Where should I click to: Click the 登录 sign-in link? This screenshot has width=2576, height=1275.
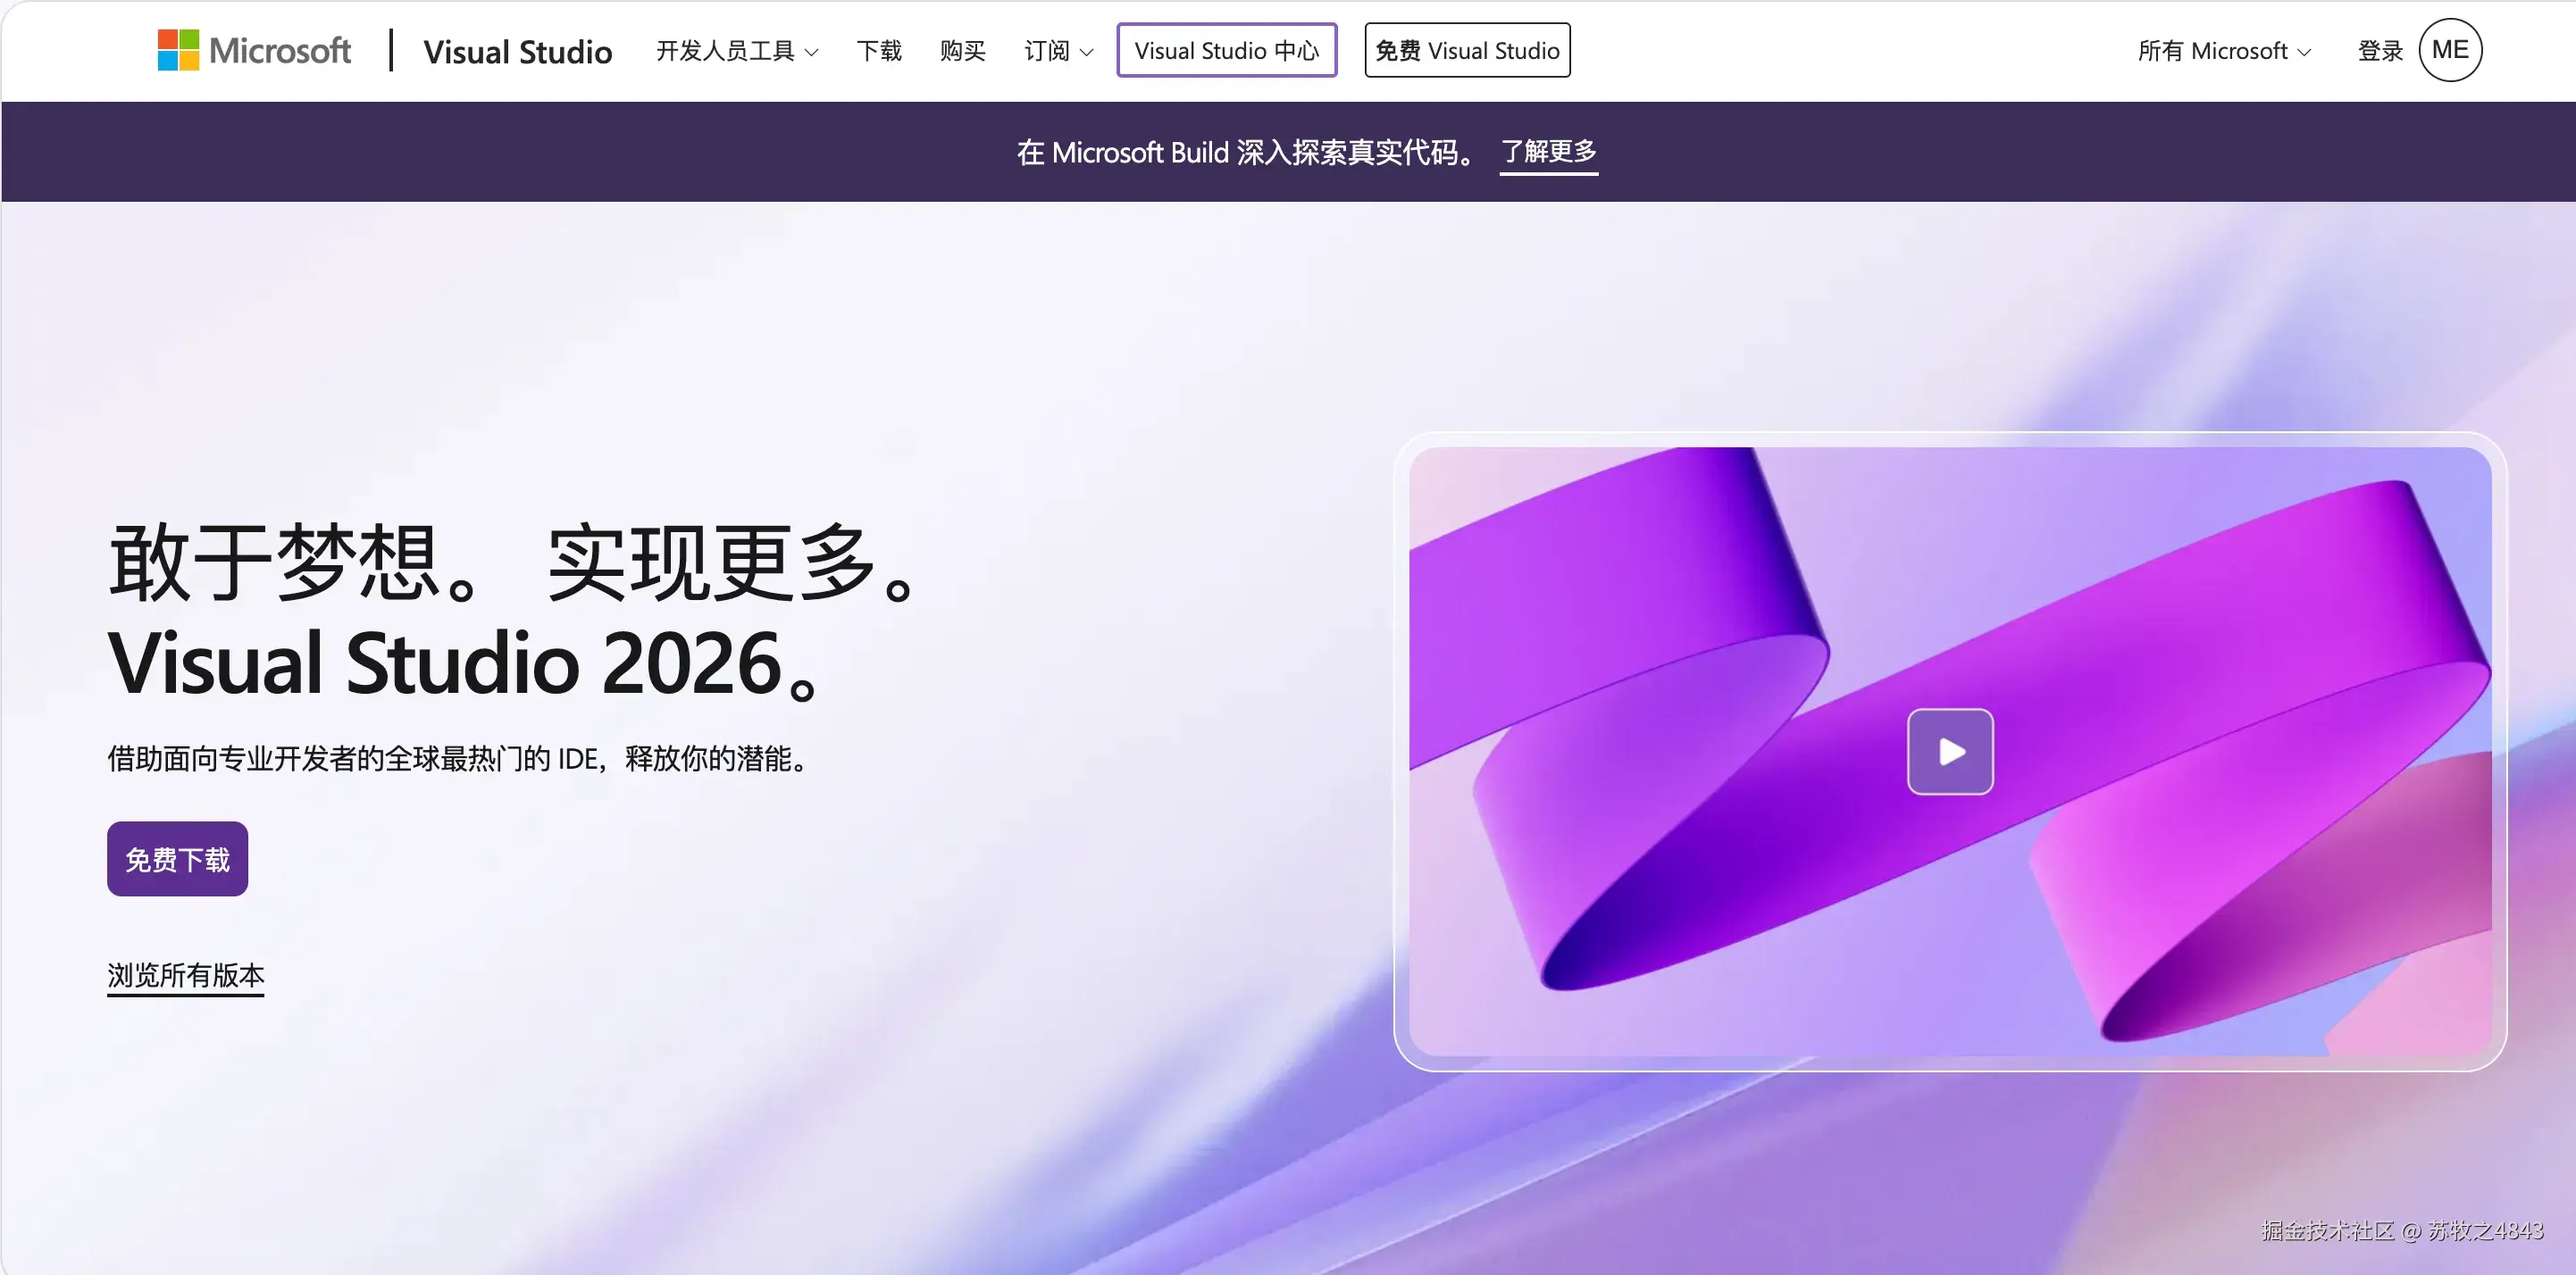[2379, 51]
